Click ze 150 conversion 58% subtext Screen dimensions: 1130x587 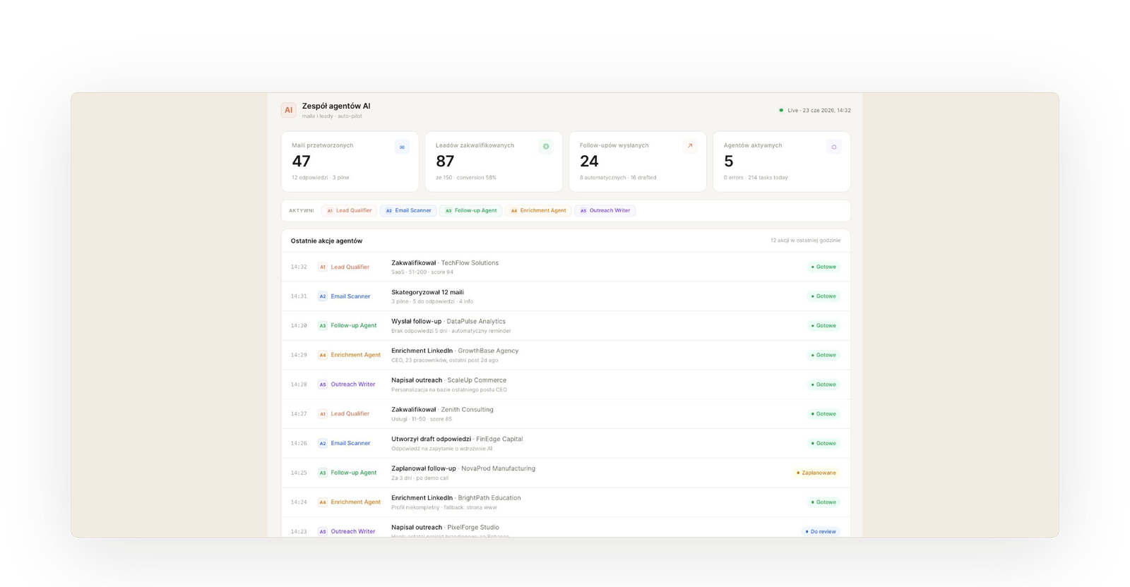click(466, 178)
